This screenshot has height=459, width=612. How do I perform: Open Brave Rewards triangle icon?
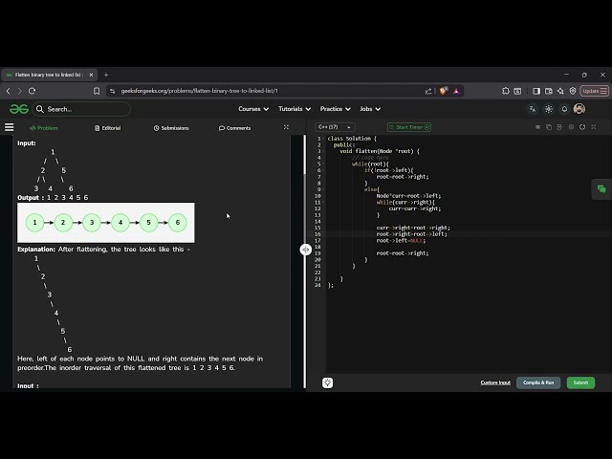click(x=456, y=91)
